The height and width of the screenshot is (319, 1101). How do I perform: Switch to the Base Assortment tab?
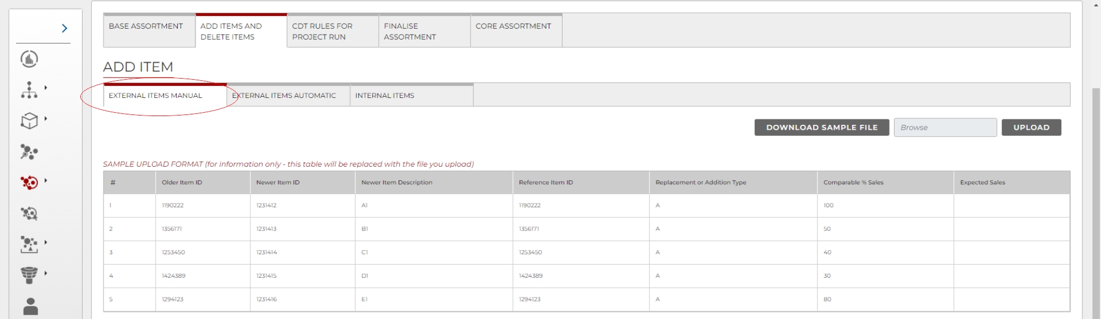click(146, 26)
